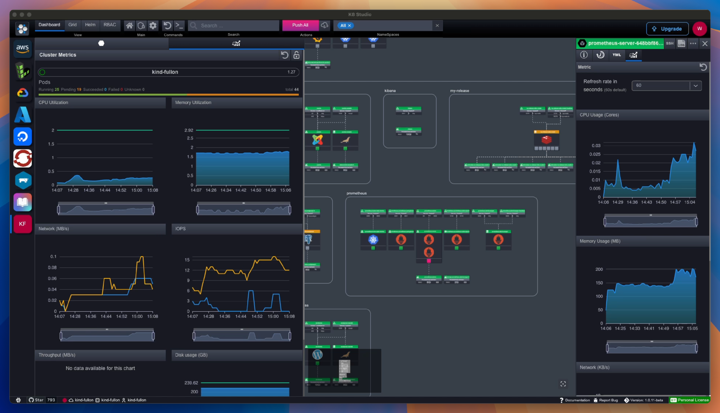Select the Joomla pod icon on canvas
The image size is (720, 413).
coord(317,140)
